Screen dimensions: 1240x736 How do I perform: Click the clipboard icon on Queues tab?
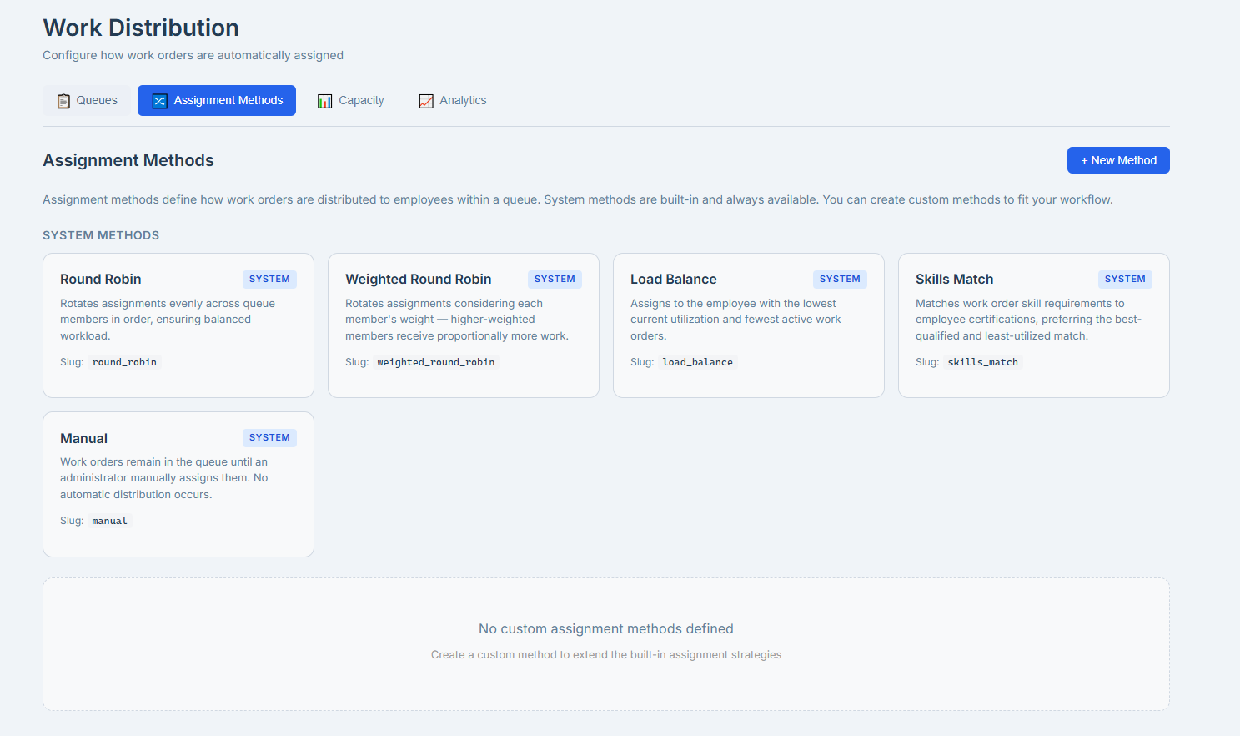(63, 101)
